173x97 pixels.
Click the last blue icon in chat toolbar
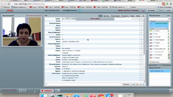[x=144, y=84]
